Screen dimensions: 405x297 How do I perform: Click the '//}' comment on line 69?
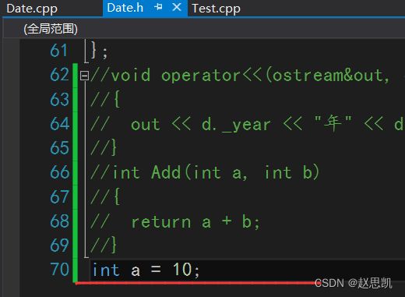click(104, 245)
